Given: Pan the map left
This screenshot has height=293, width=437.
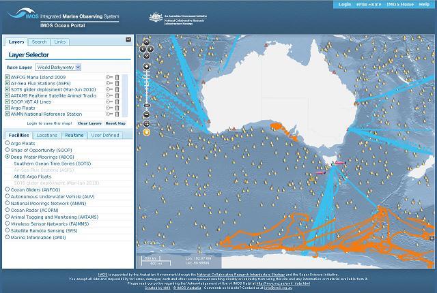Looking at the screenshot, I should click(x=143, y=49).
